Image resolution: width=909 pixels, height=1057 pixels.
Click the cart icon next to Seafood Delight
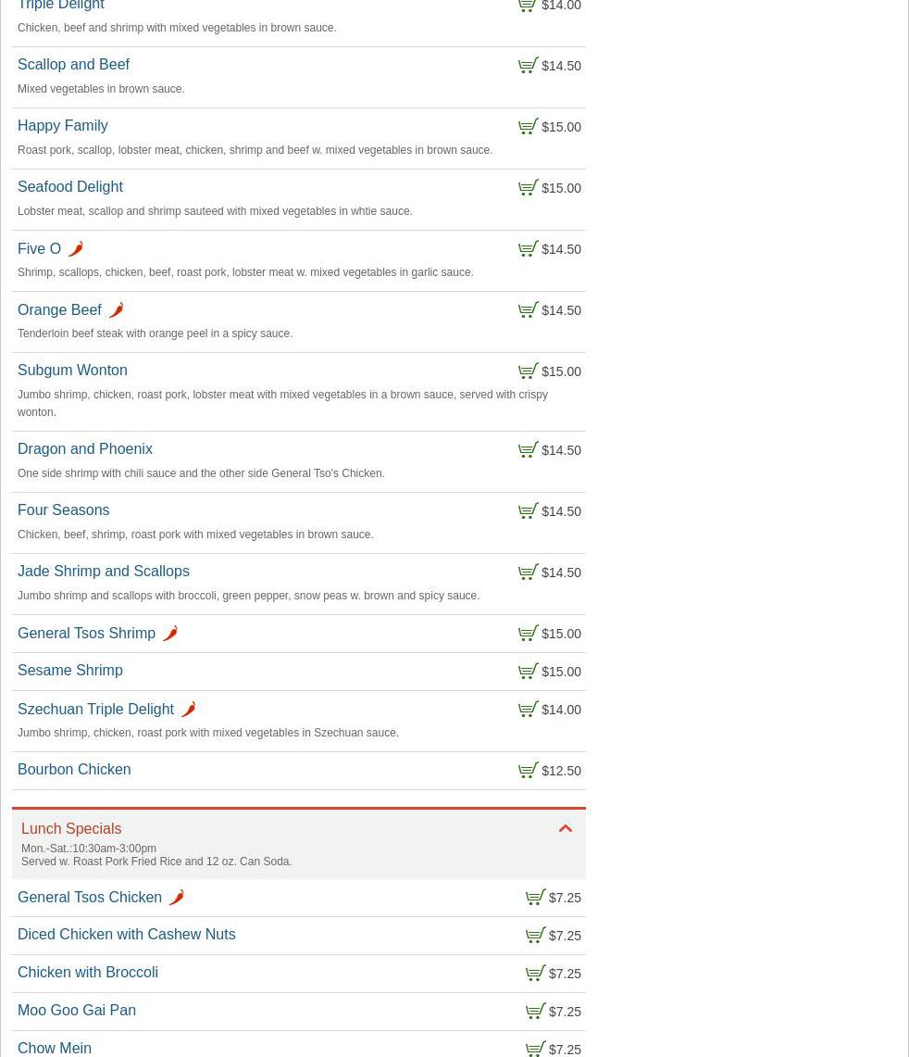[x=528, y=188]
